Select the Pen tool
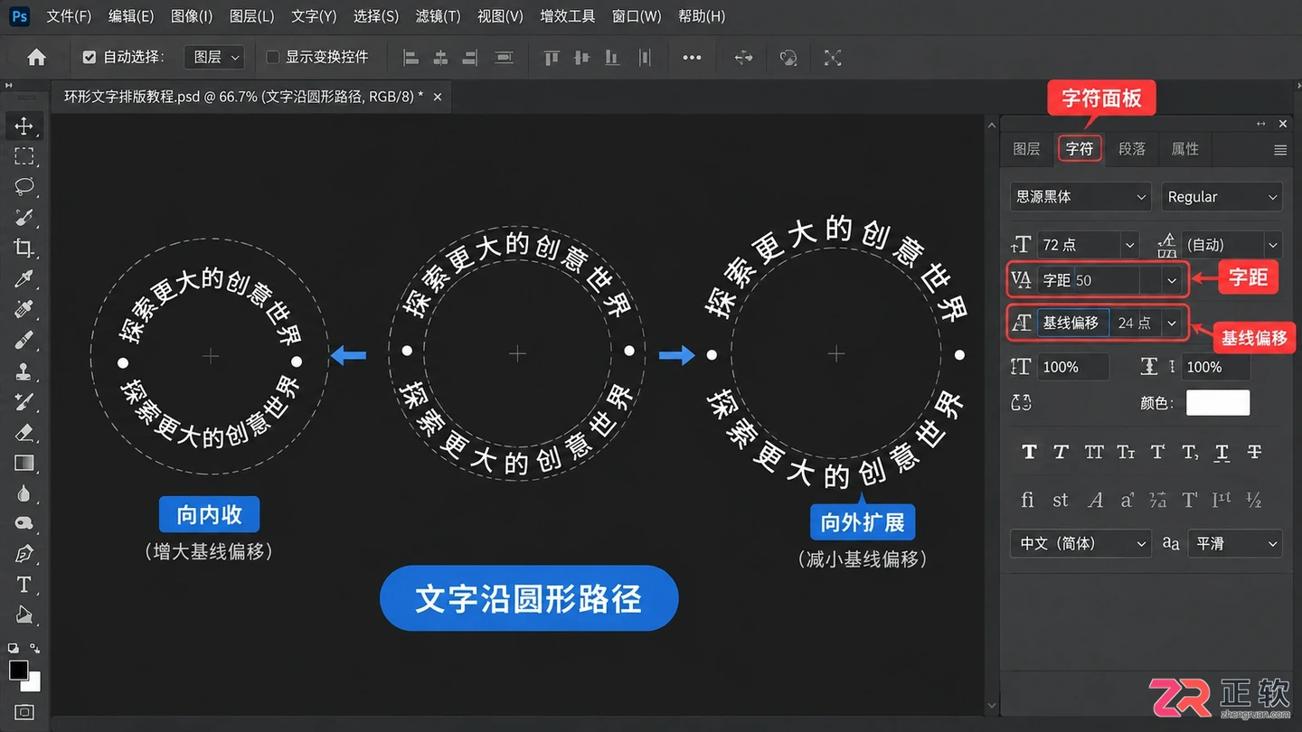 click(x=24, y=554)
